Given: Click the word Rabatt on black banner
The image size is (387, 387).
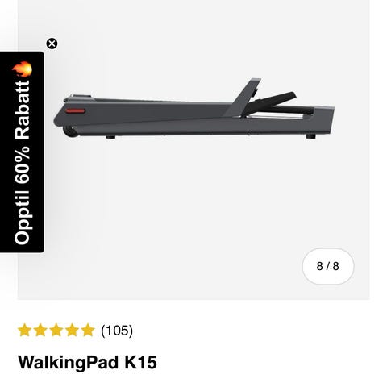Looking at the screenshot, I should [22, 110].
